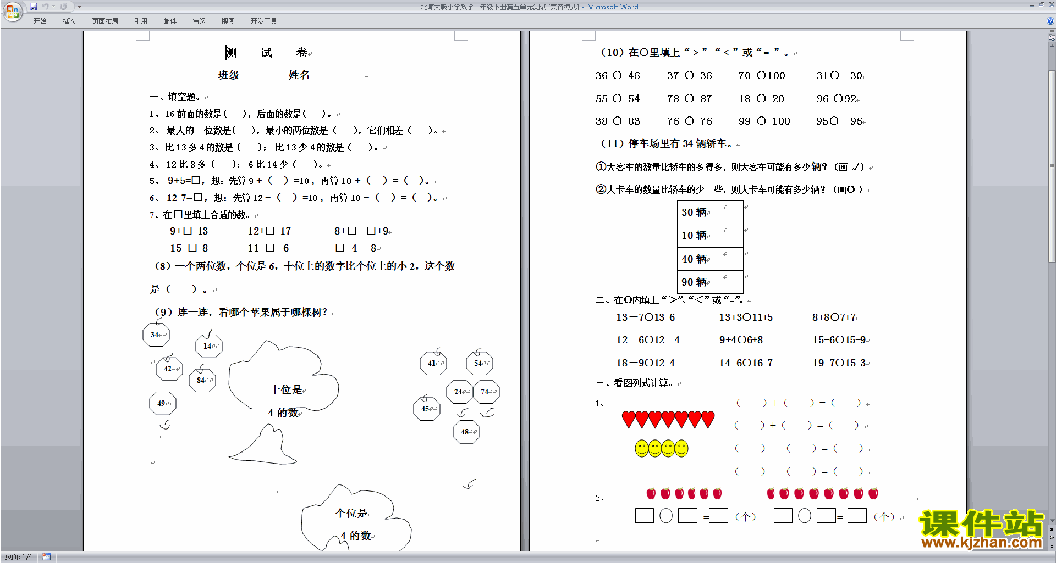The image size is (1056, 563).
Task: Open Word Help with the blue question mark icon
Action: point(1050,21)
